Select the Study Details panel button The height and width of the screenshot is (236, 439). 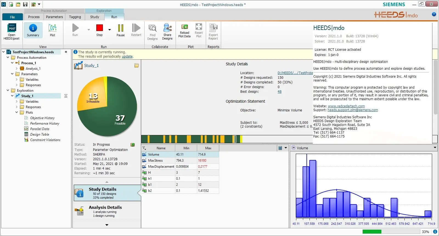(x=107, y=193)
